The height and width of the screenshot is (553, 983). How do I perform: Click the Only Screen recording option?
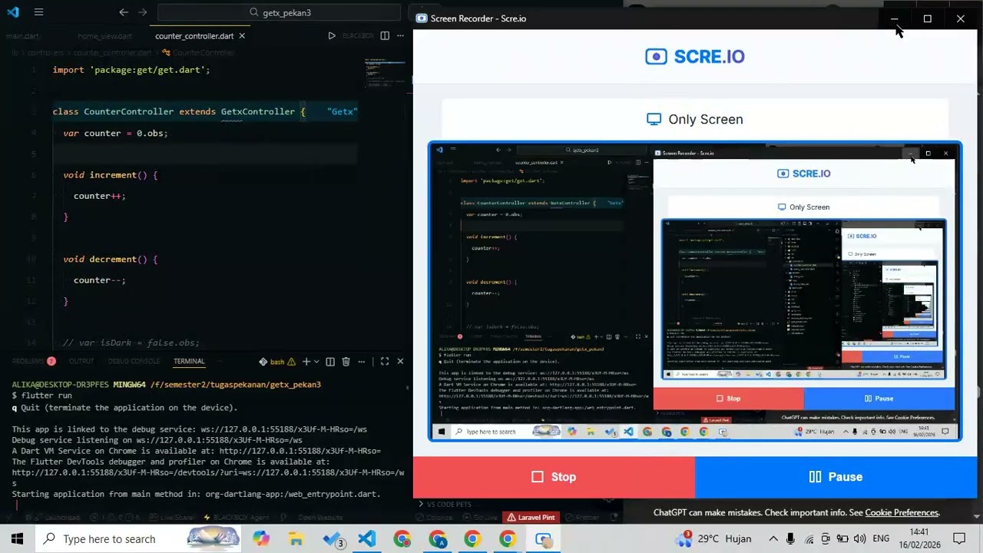click(695, 119)
